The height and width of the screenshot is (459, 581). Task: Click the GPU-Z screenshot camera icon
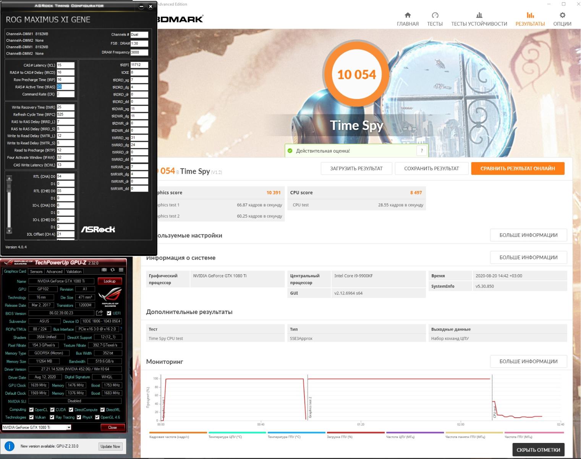(104, 270)
